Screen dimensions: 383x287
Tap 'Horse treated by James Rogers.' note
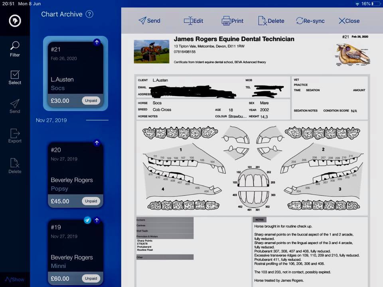coord(279,280)
